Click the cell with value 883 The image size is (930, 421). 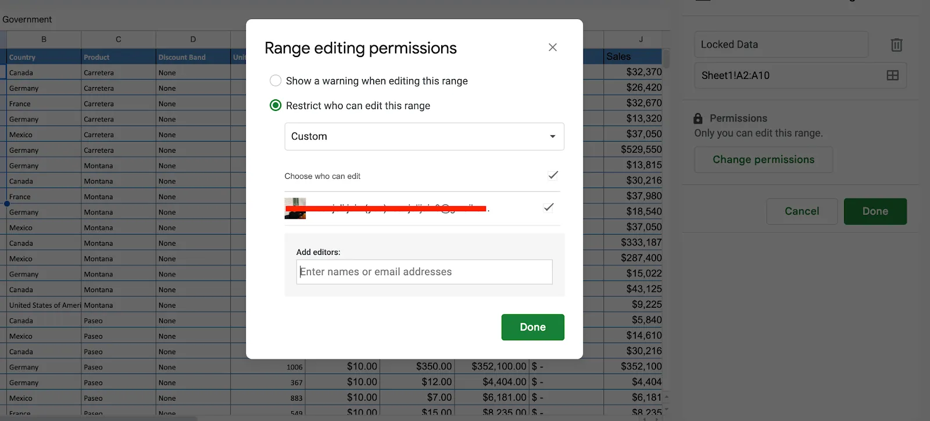pos(268,398)
